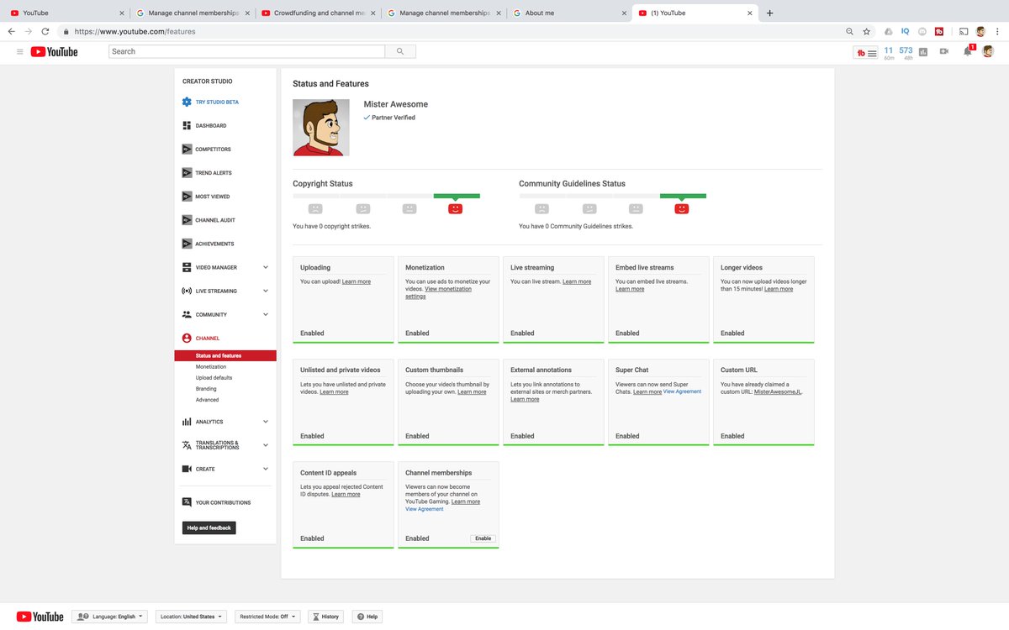This screenshot has height=630, width=1009.
Task: Focus the YouTube search field
Action: [247, 51]
